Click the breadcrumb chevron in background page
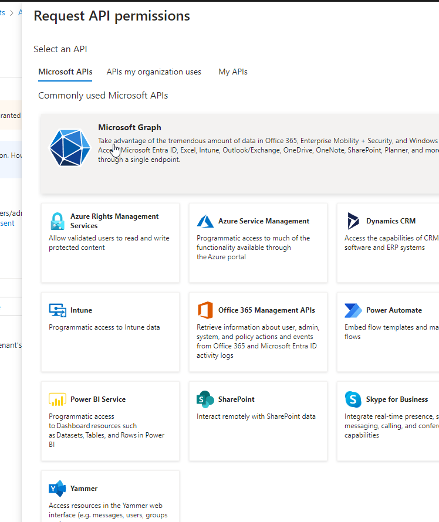439x522 pixels. pos(12,13)
